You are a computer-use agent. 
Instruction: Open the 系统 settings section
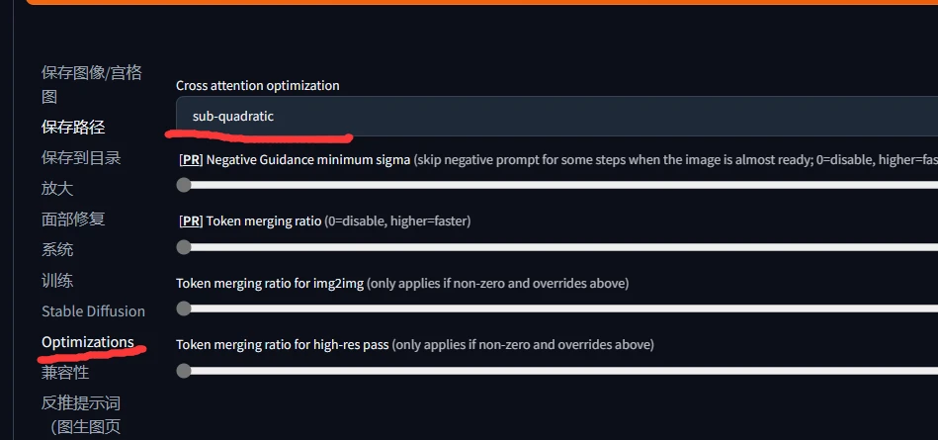pos(56,249)
